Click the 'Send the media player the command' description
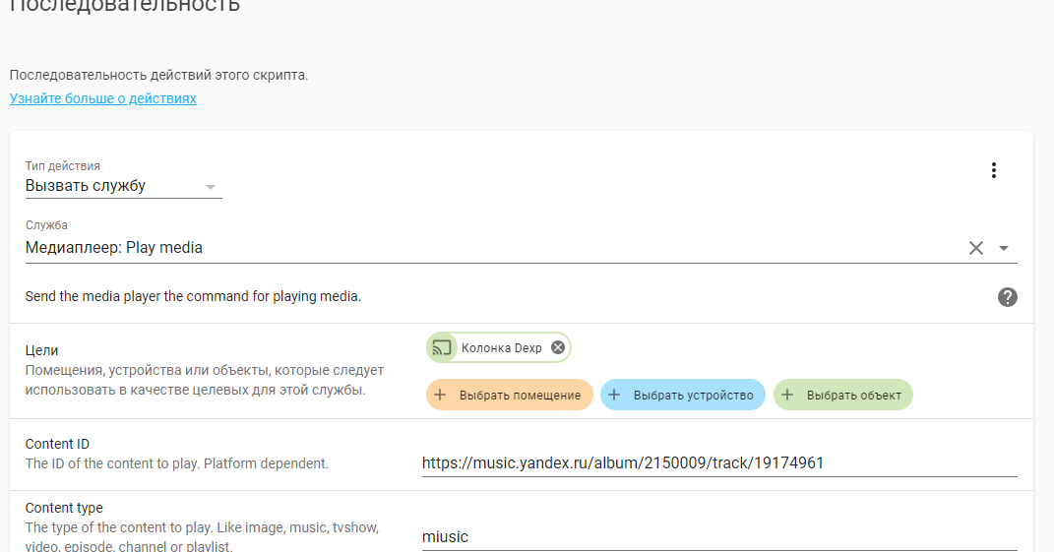1054x552 pixels. (193, 296)
